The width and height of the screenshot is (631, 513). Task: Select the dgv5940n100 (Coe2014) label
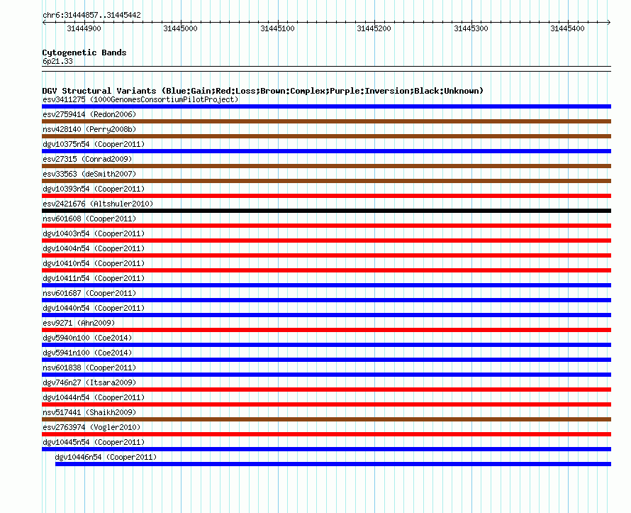(x=87, y=338)
